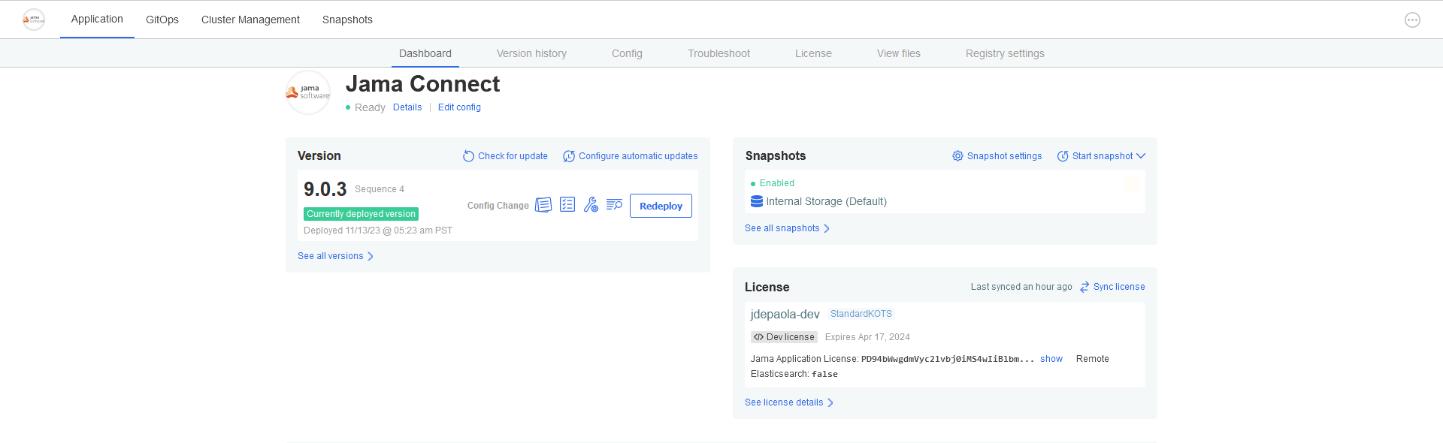Click the version number 9.0.3

point(325,189)
